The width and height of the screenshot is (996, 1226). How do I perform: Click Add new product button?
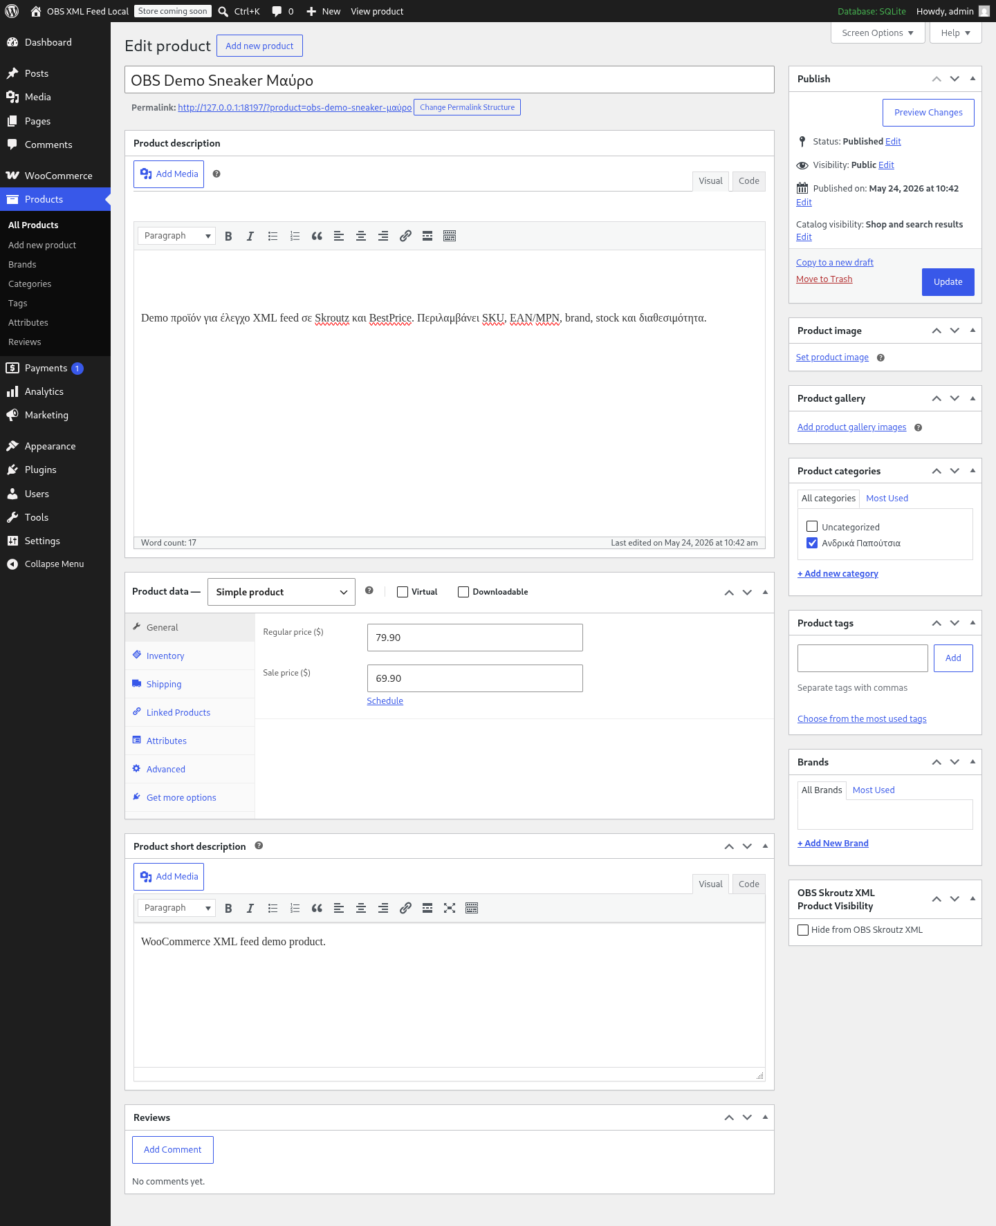[x=259, y=46]
